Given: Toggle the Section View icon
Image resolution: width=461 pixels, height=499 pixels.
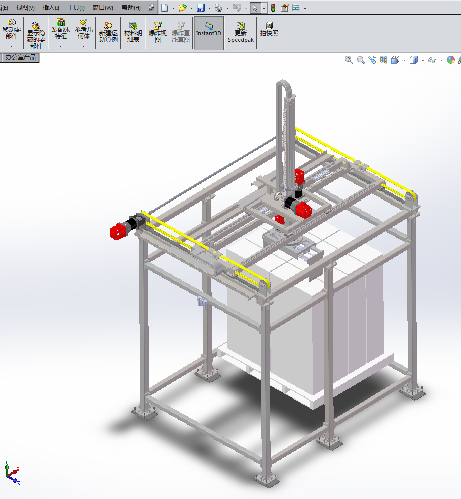Looking at the screenshot, I should click(x=384, y=60).
